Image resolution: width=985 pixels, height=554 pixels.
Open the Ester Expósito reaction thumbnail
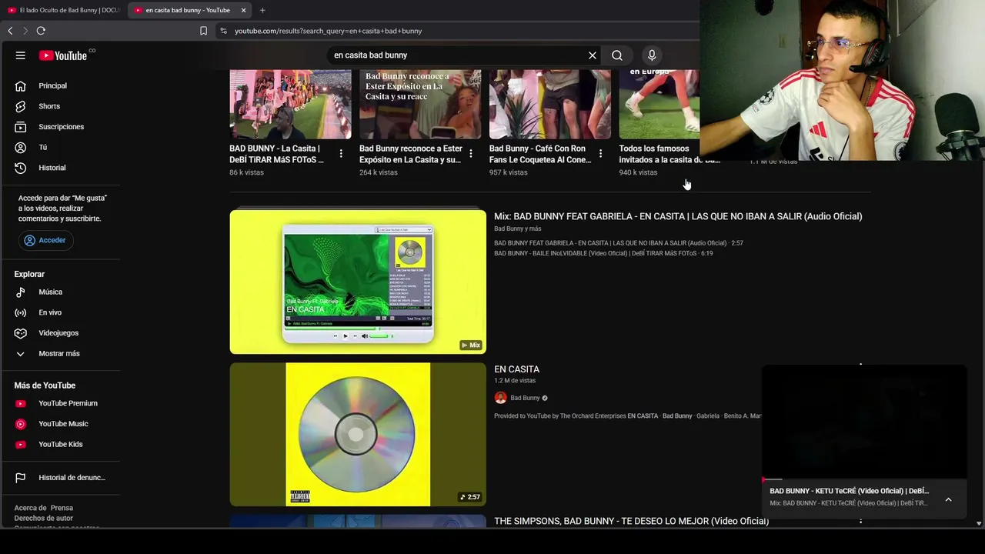pyautogui.click(x=420, y=105)
